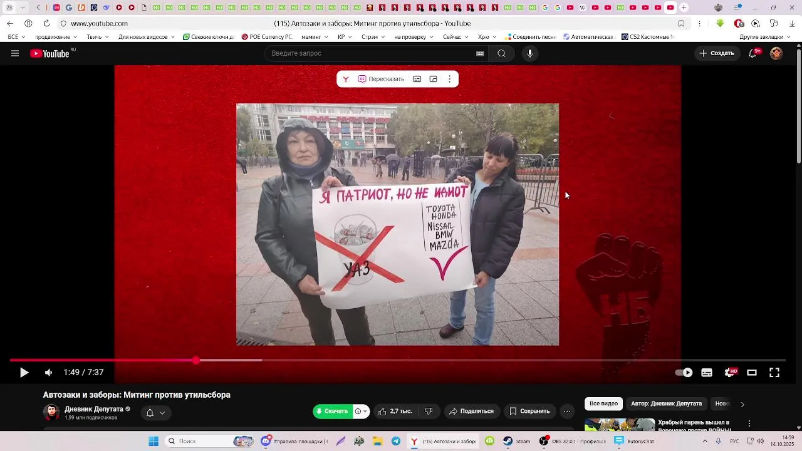802x451 pixels.
Task: Click the buffered portion of the timeline
Action: click(231, 360)
